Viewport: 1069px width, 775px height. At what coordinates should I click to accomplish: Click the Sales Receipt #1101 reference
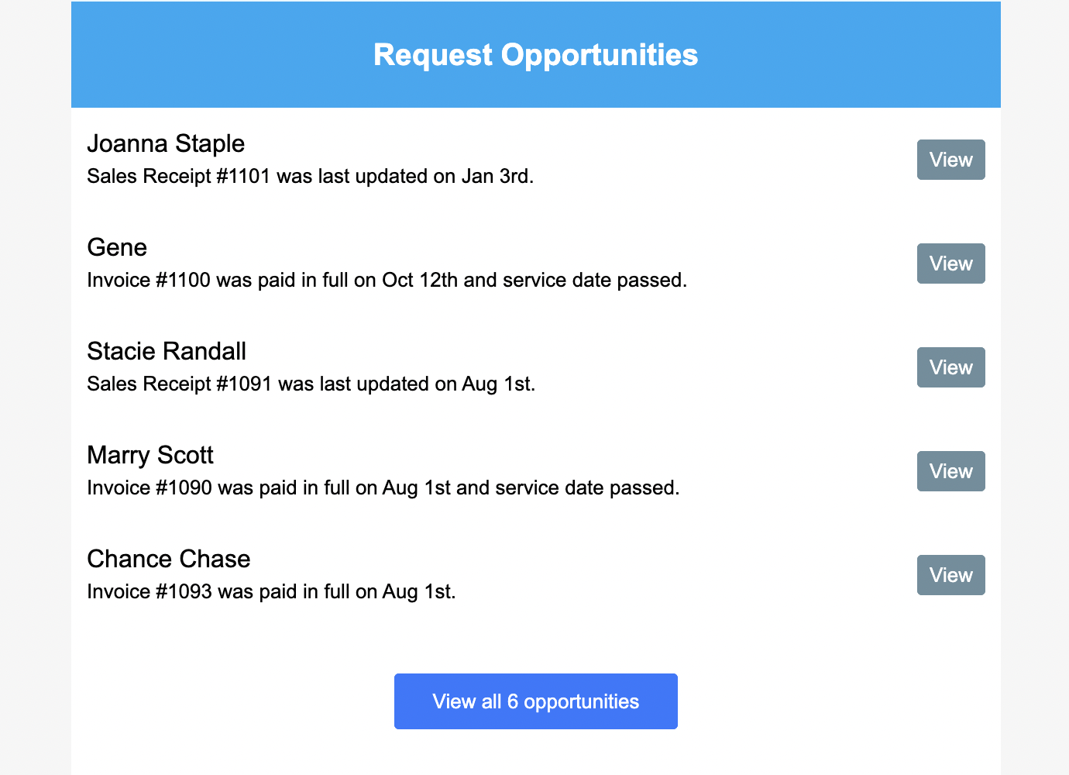[179, 177]
